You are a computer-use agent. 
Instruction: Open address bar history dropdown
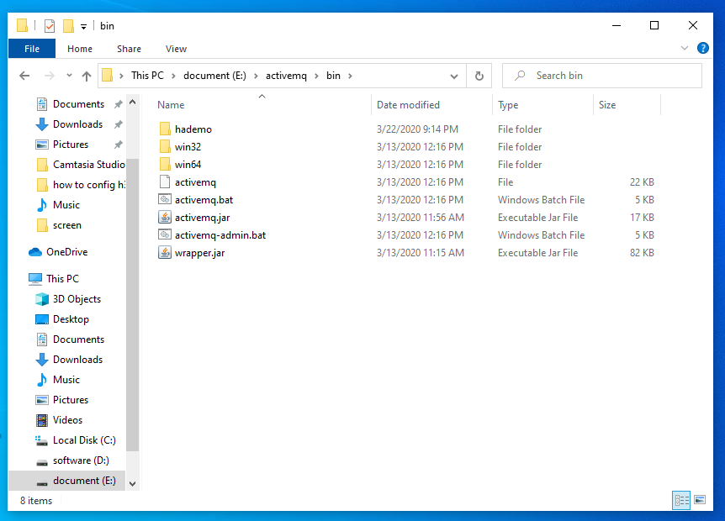(454, 76)
